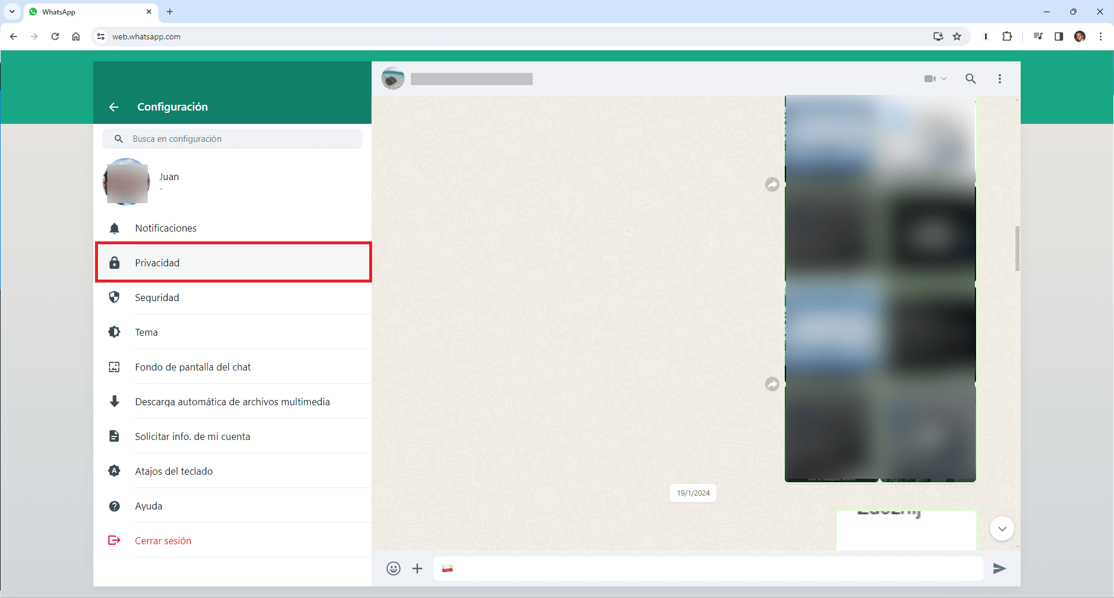
Task: Open Juan's profile photo
Action: [126, 182]
